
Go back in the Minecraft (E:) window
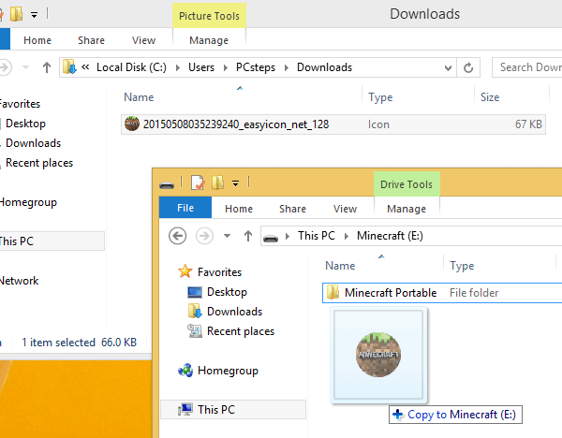(x=177, y=236)
